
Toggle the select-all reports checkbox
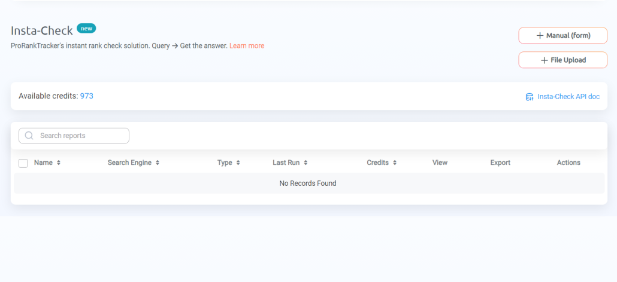click(23, 163)
